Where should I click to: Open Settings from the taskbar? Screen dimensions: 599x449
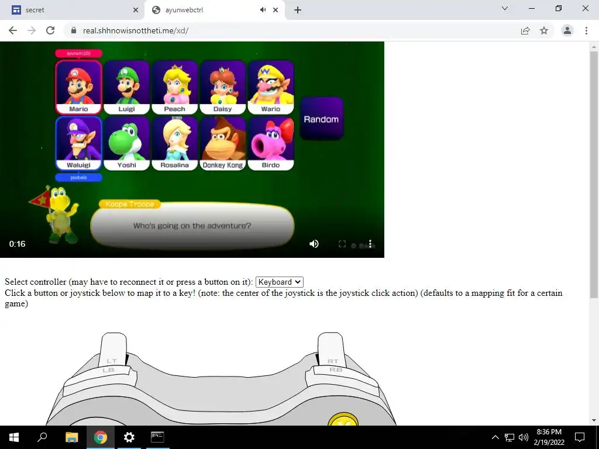point(129,437)
